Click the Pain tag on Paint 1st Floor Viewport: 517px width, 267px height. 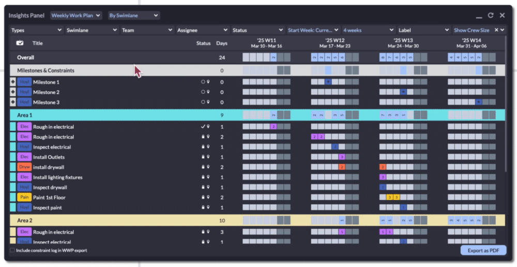click(24, 197)
